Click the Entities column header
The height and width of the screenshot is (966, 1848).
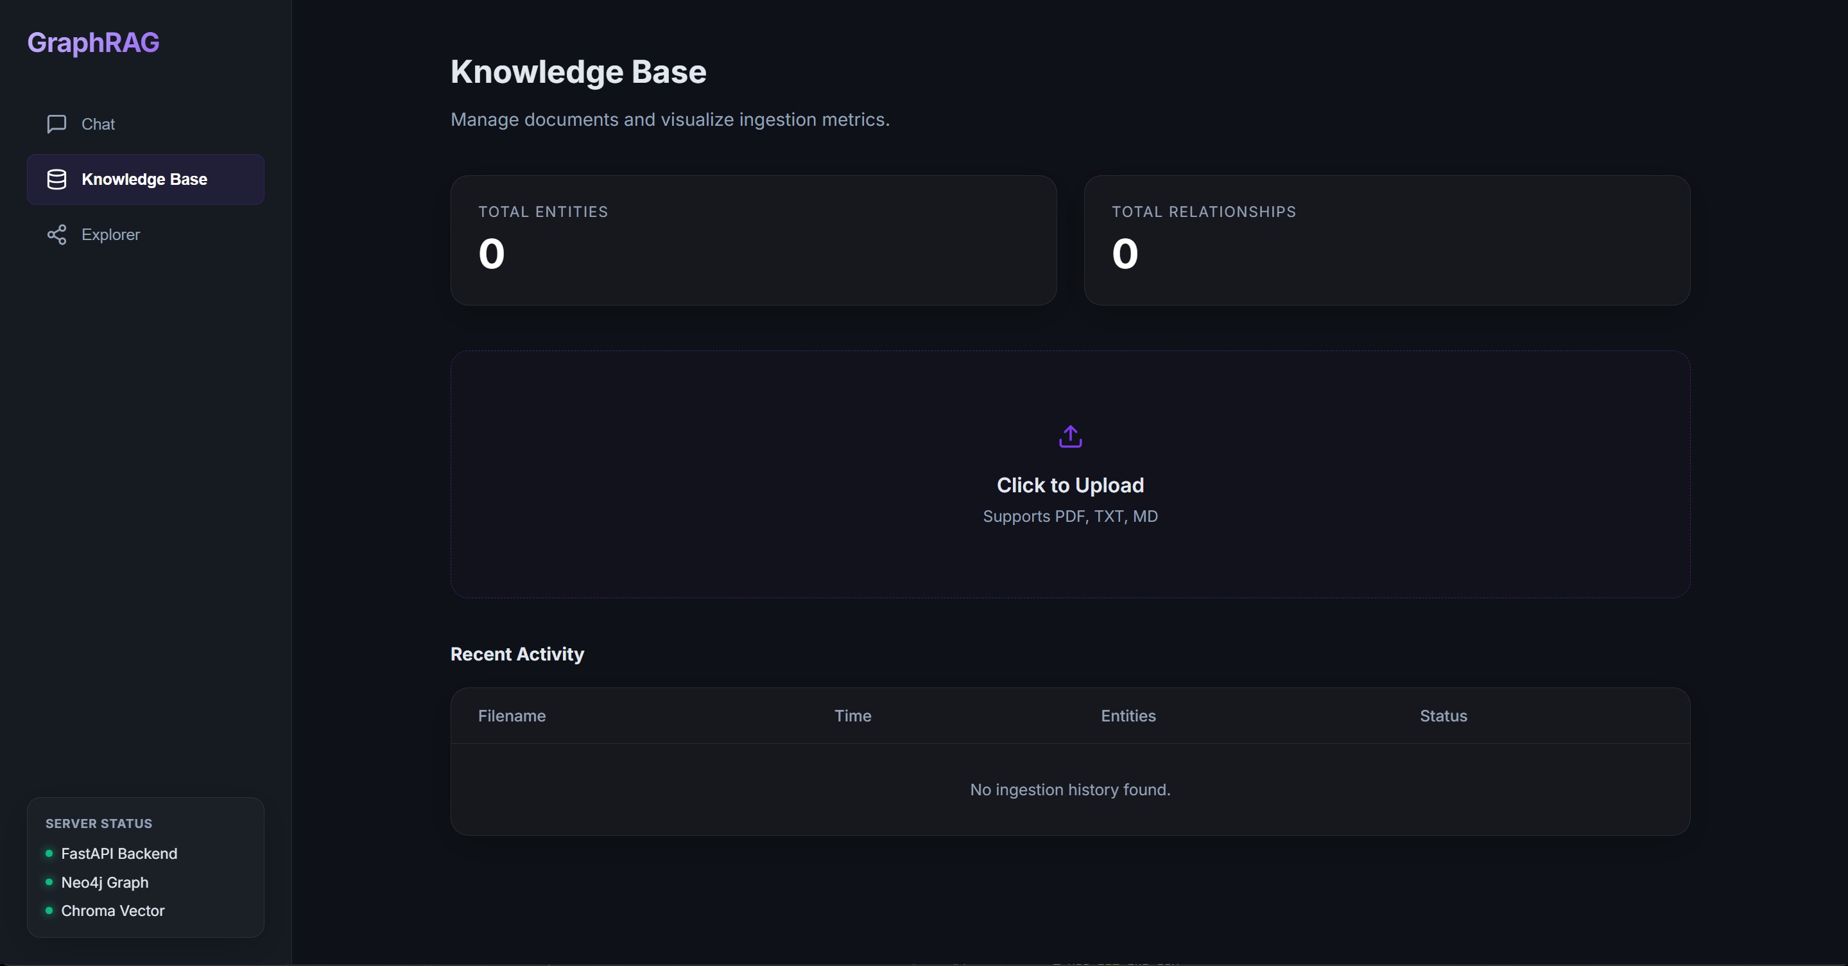pyautogui.click(x=1127, y=716)
